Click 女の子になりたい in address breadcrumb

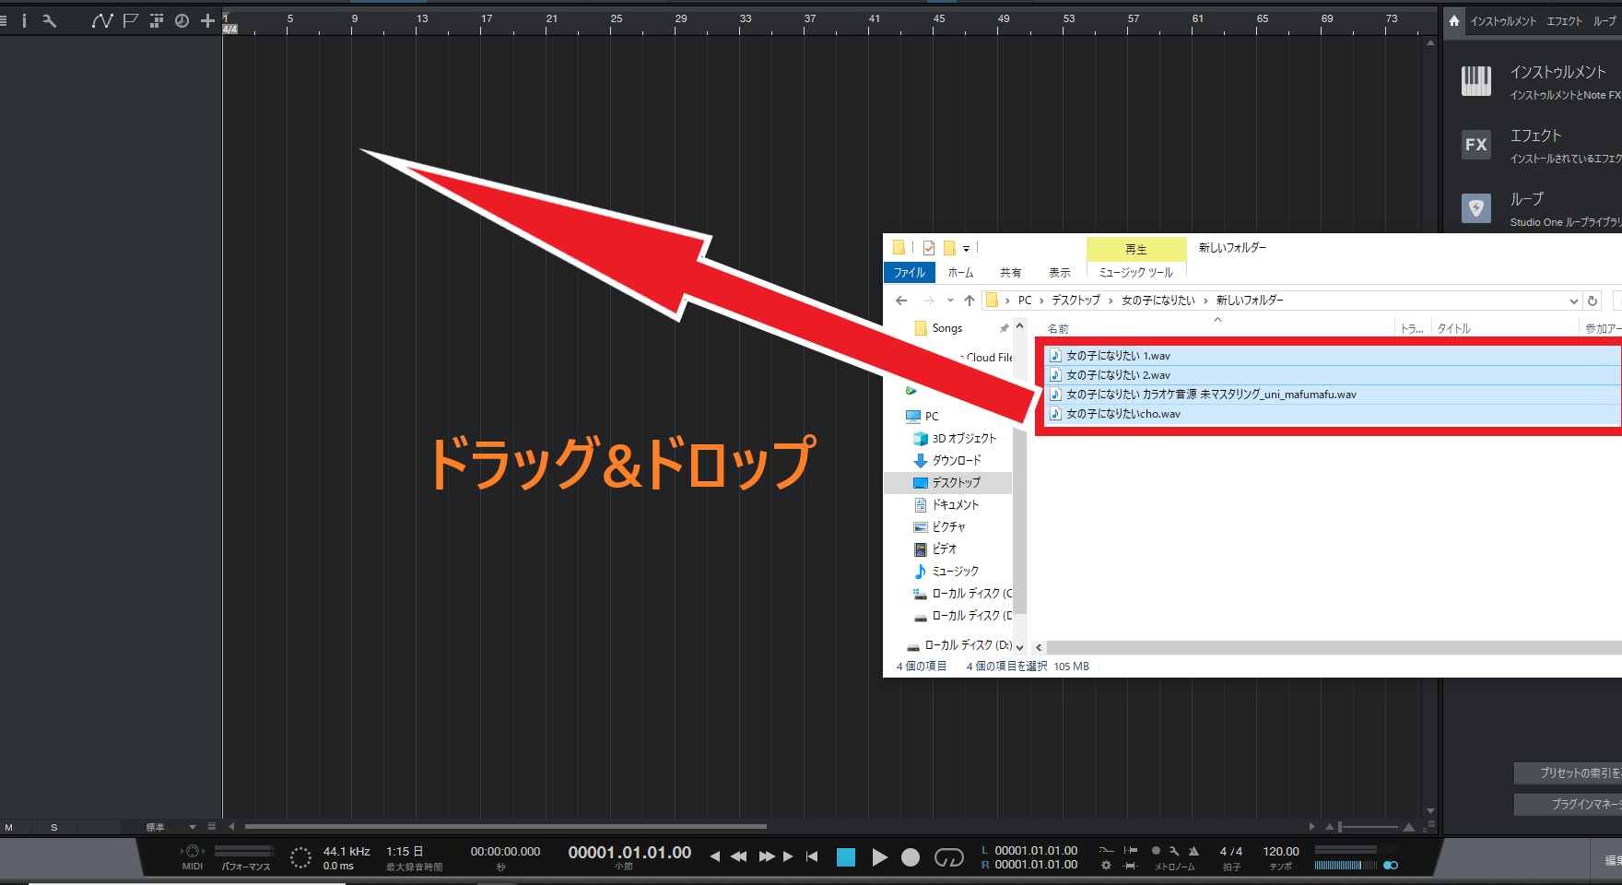(1158, 301)
